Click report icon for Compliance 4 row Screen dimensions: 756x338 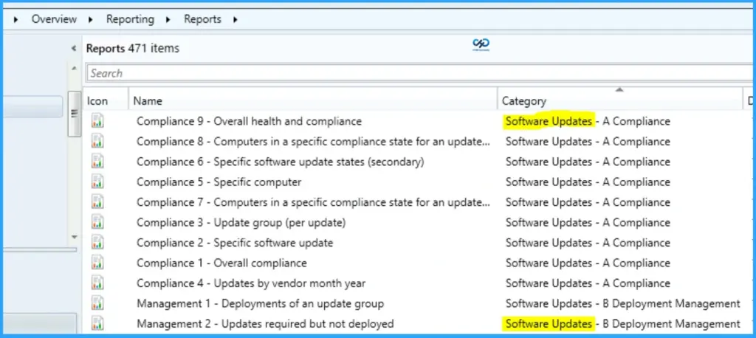pyautogui.click(x=97, y=283)
